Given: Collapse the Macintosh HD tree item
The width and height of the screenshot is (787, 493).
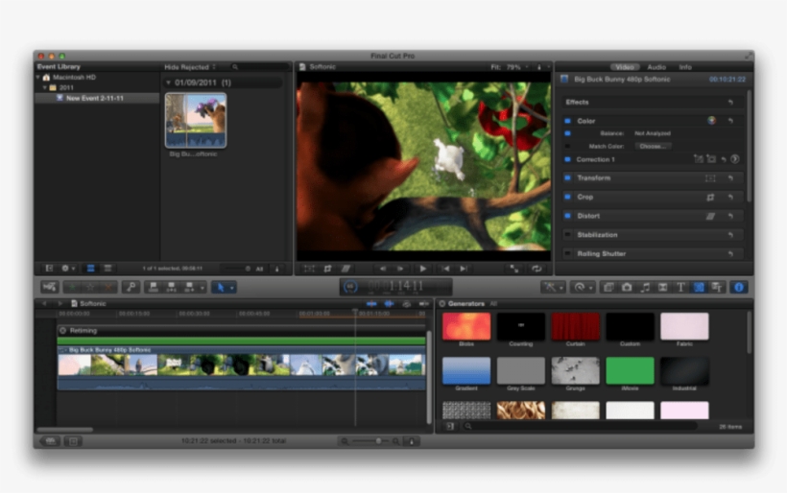Looking at the screenshot, I should pyautogui.click(x=38, y=78).
